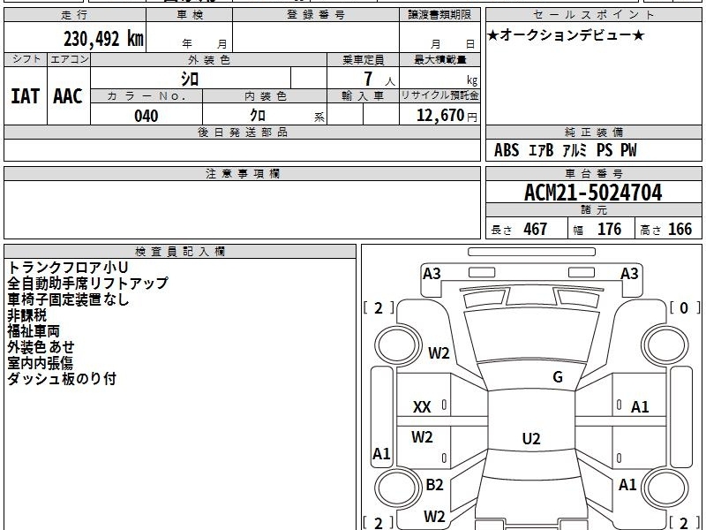
Task: Click the G mark on the windshield
Action: (558, 377)
